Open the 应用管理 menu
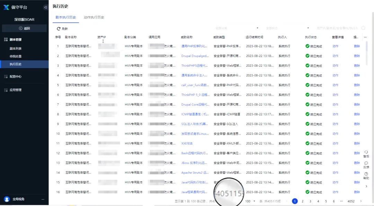This screenshot has height=206, width=374. click(16, 90)
